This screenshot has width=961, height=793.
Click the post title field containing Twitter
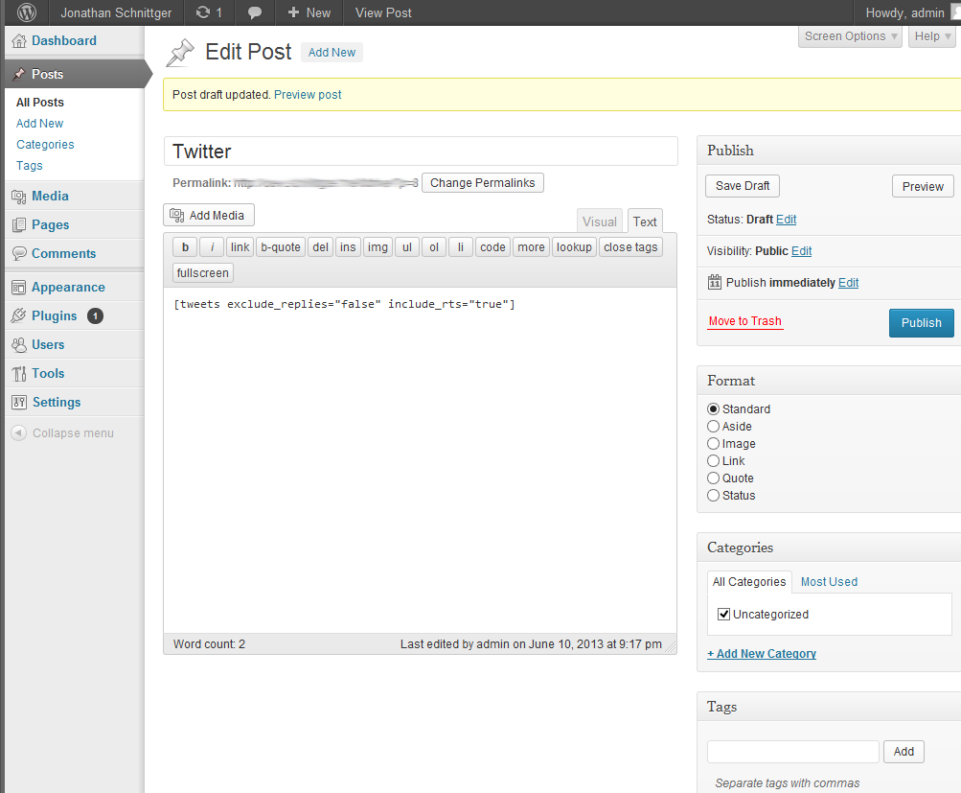pos(421,151)
